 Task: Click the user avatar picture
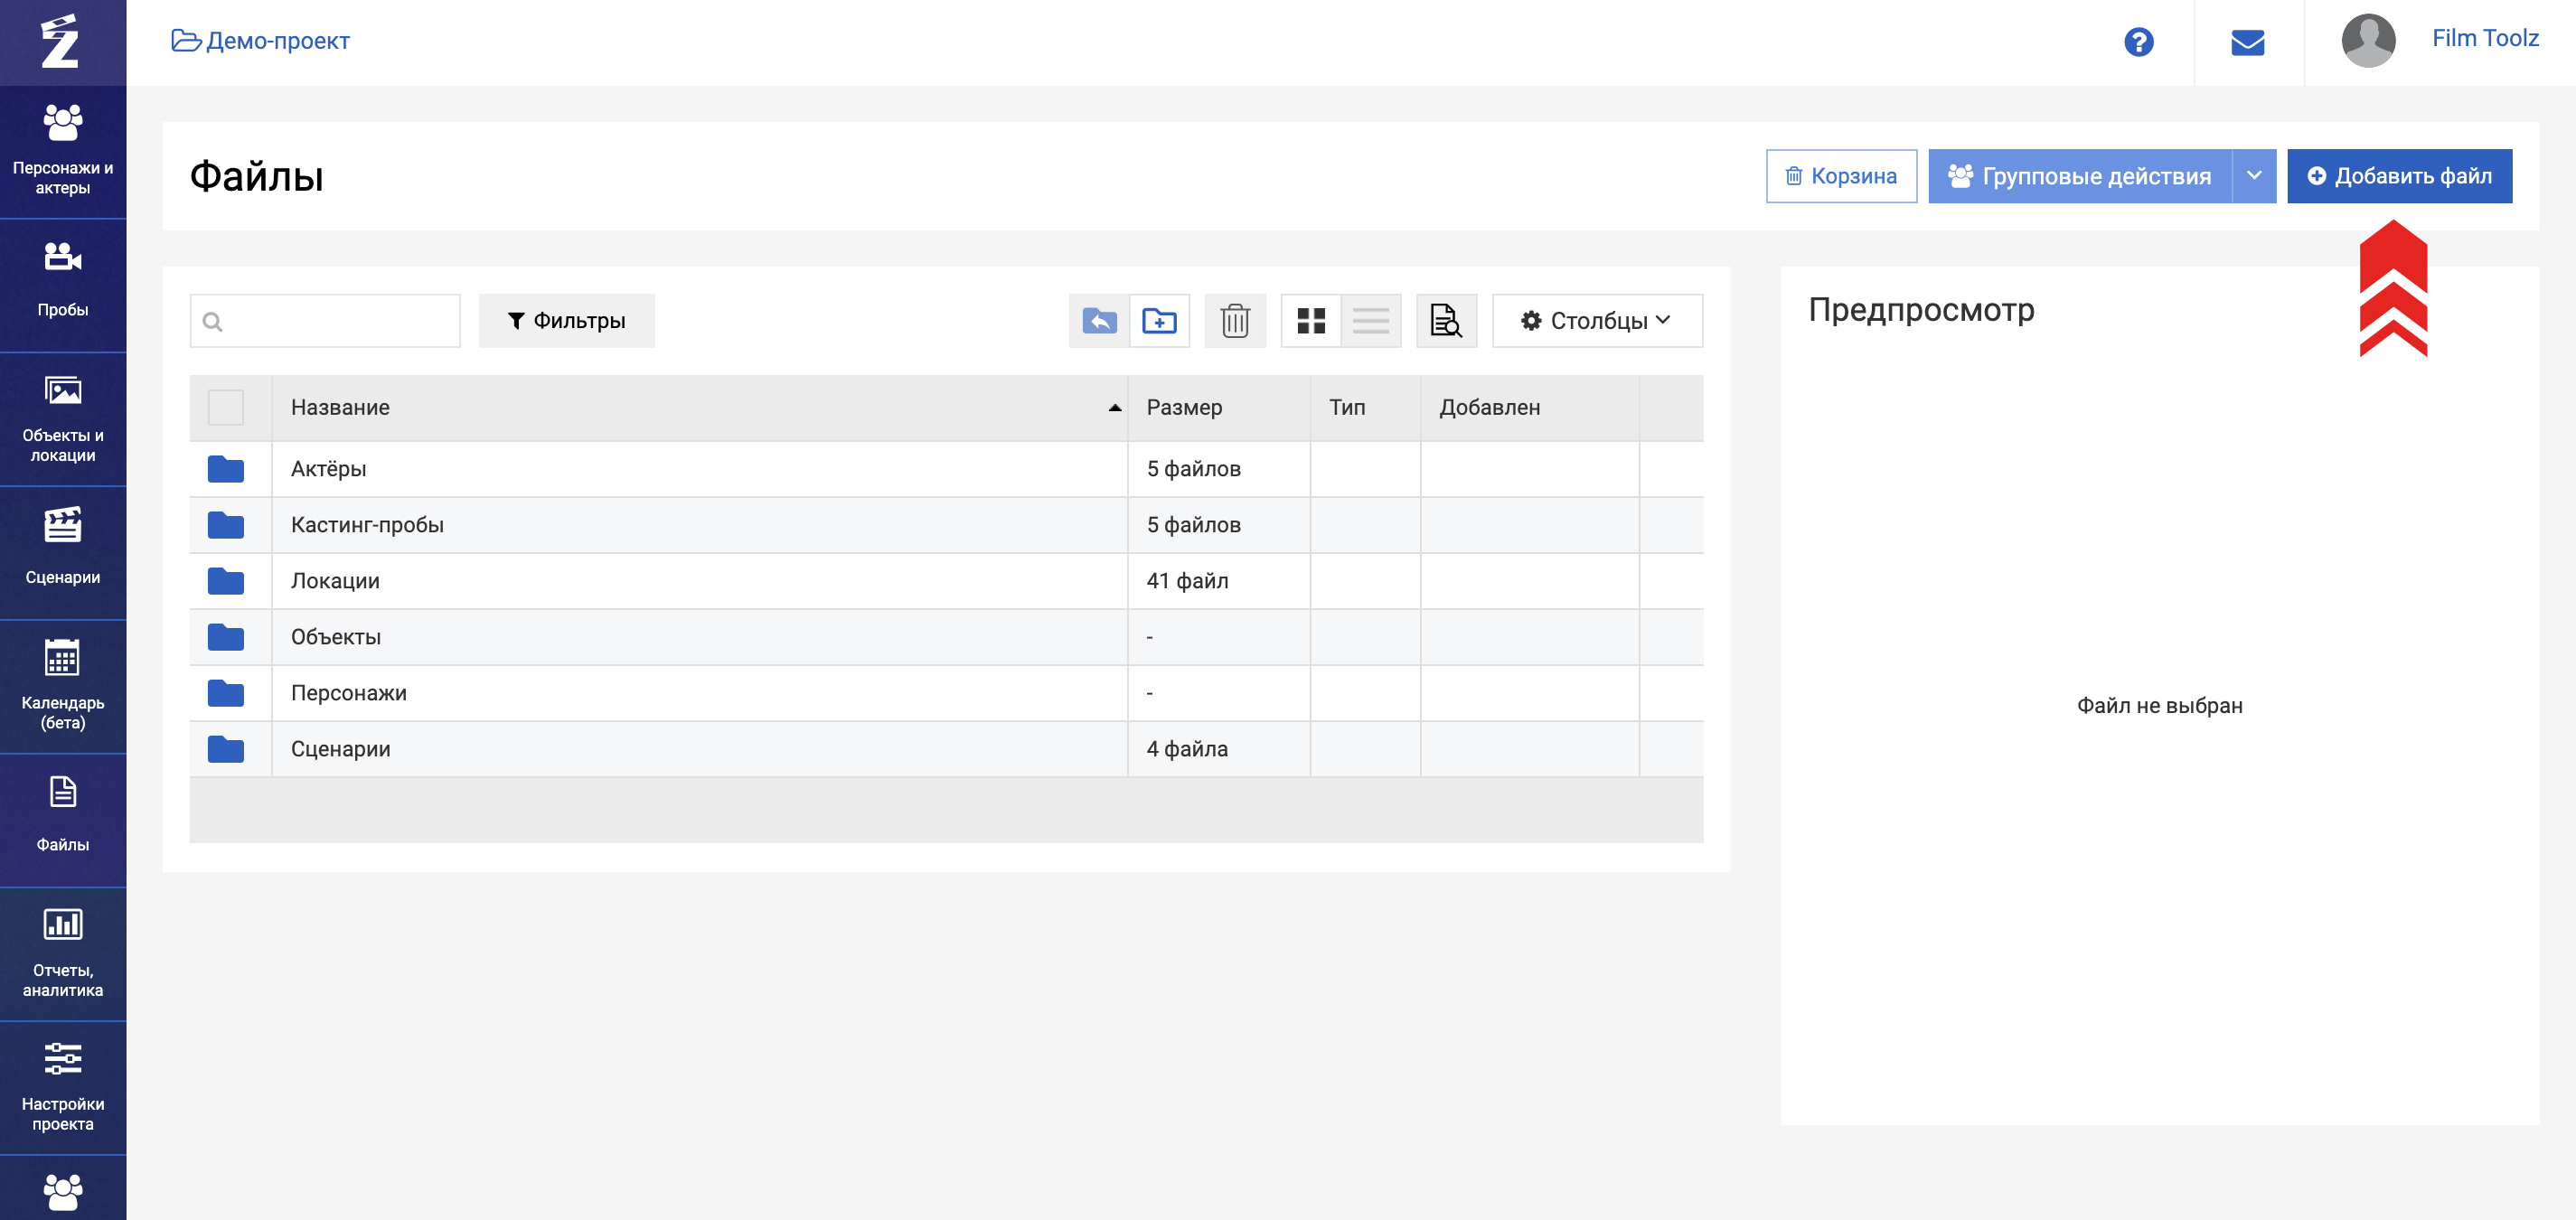2368,41
